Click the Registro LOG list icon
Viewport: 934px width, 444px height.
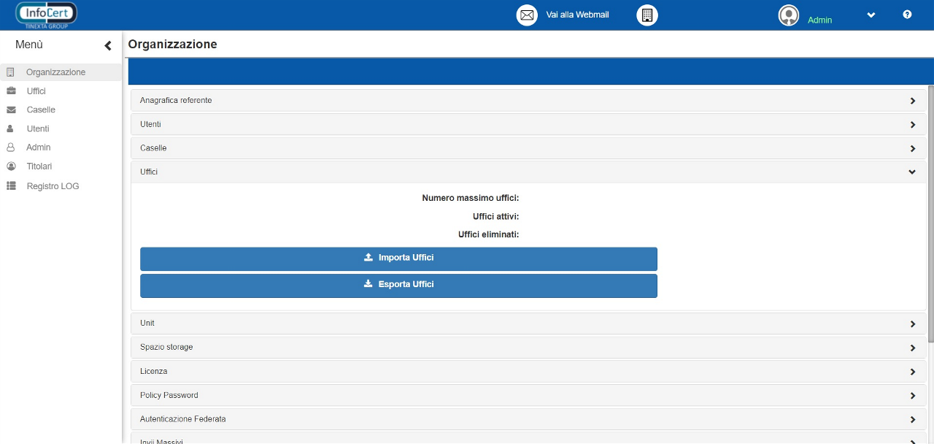coord(11,186)
